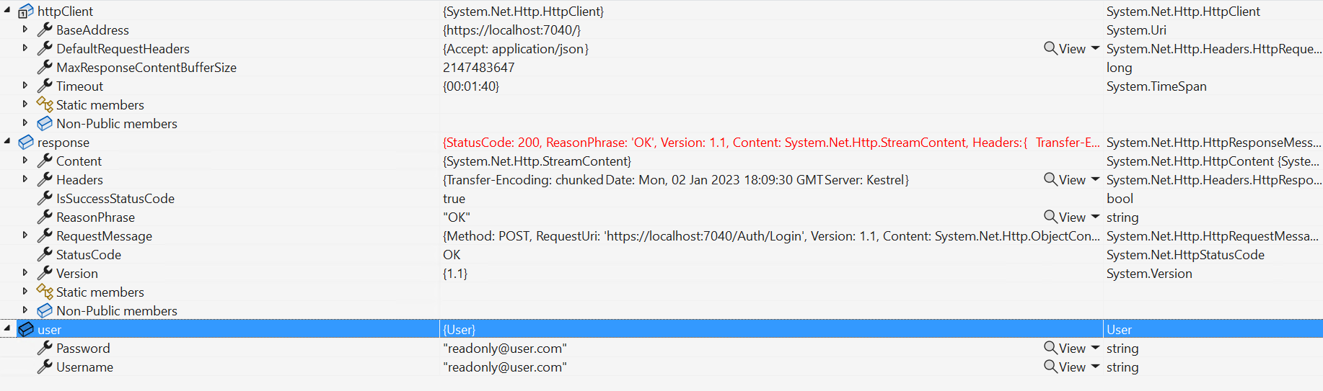Click the response variable cube icon

pyautogui.click(x=26, y=142)
